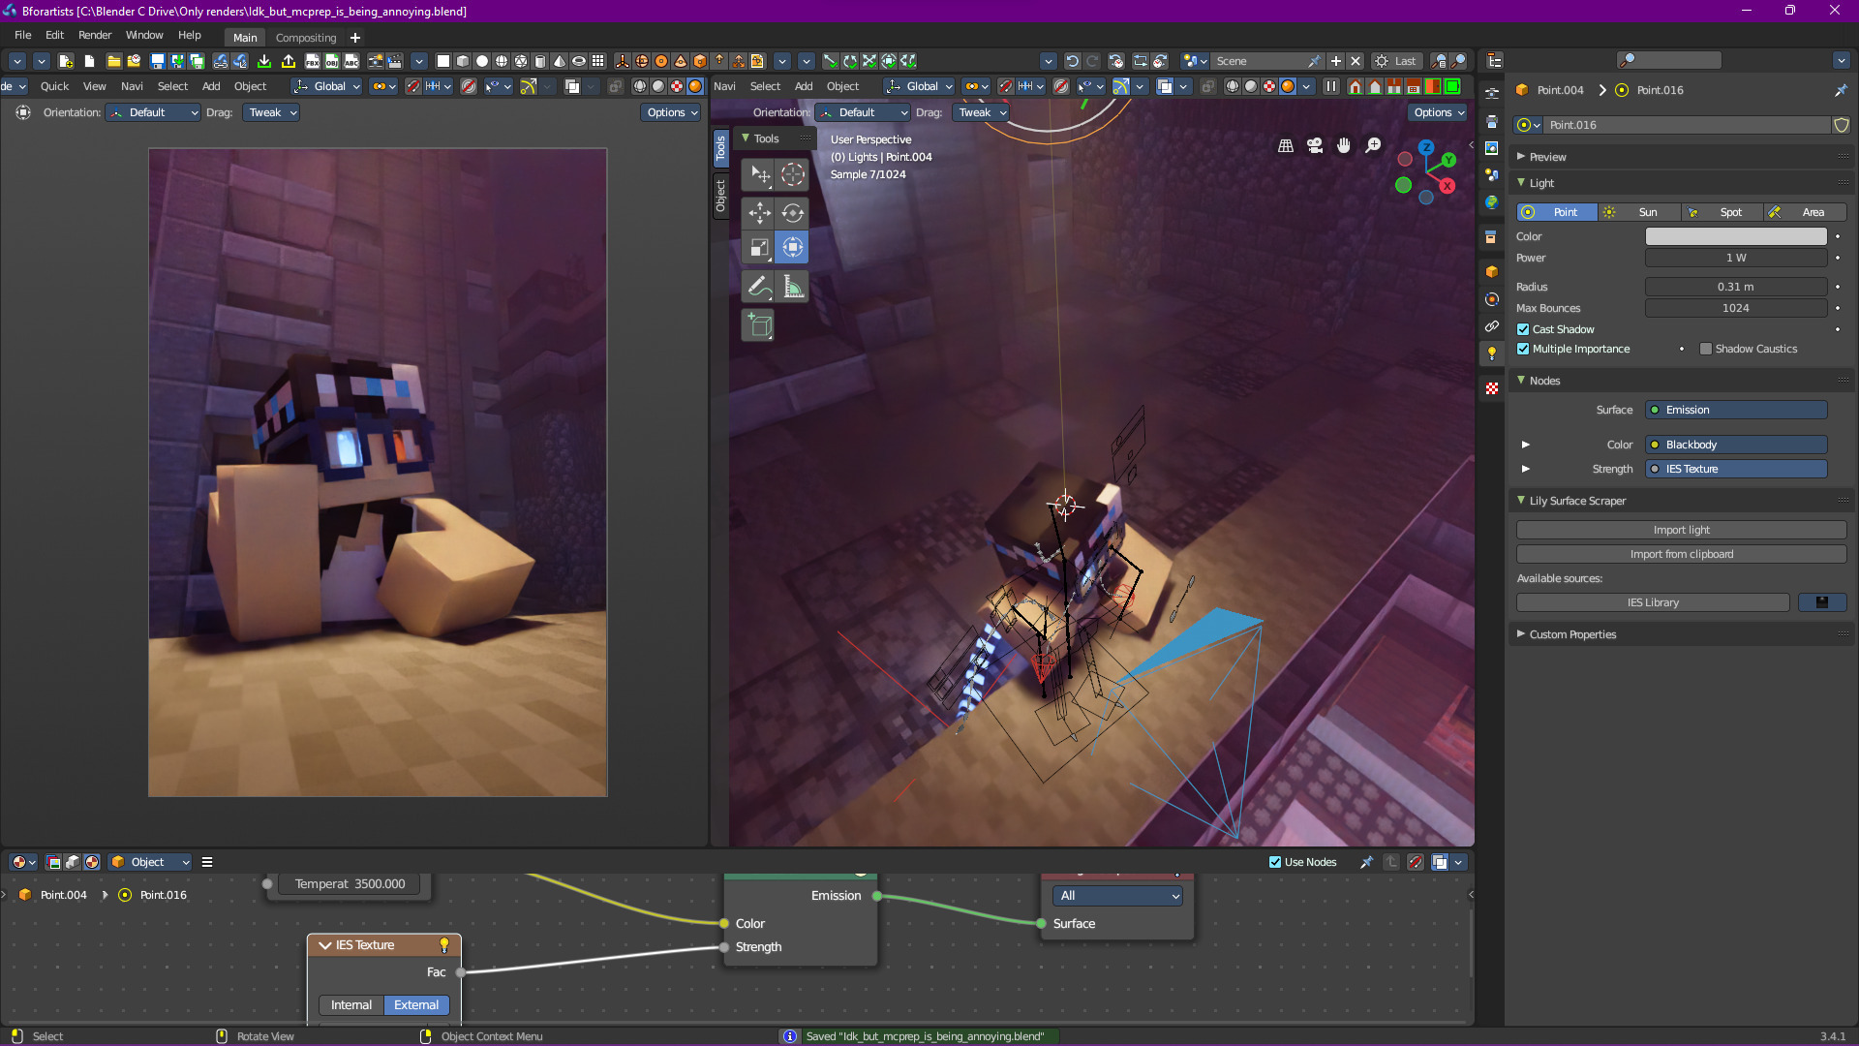1859x1046 pixels.
Task: Click the light Color swatch
Action: point(1735,236)
